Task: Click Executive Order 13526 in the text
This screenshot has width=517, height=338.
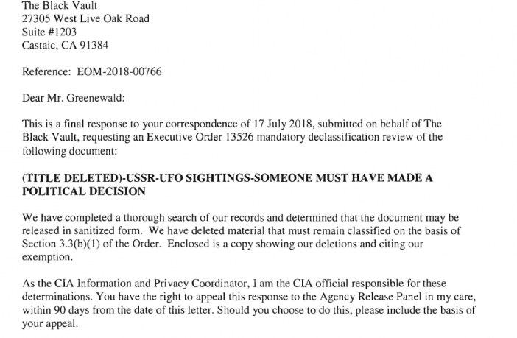Action: [200, 137]
